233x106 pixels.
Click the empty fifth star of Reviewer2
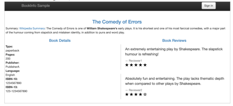click(x=145, y=94)
